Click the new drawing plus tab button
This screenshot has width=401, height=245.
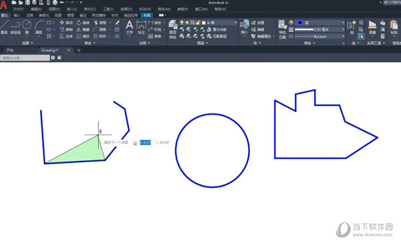point(78,50)
